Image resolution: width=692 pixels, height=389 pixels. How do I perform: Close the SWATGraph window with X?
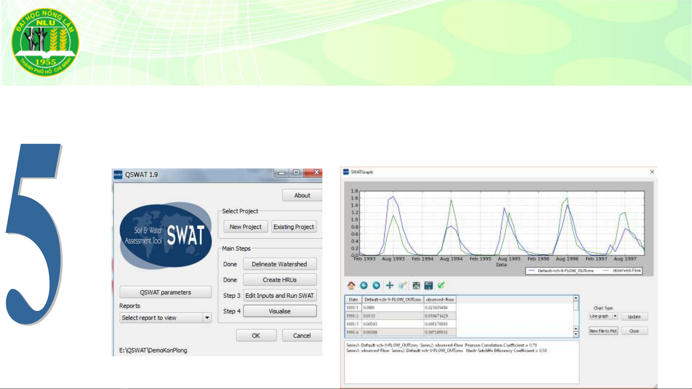coord(652,172)
